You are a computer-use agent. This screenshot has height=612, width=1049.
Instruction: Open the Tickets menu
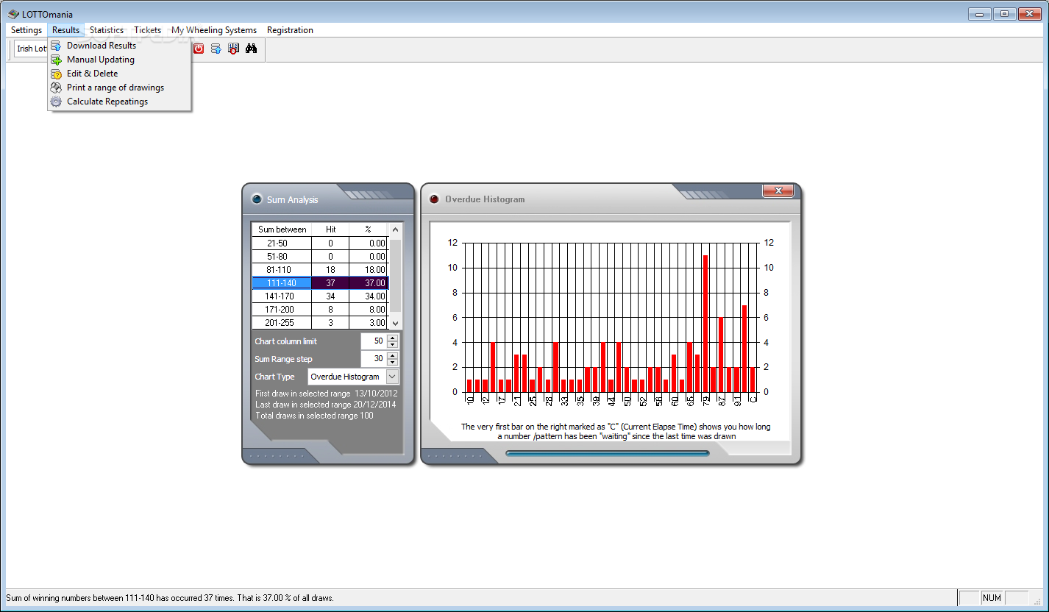(148, 30)
